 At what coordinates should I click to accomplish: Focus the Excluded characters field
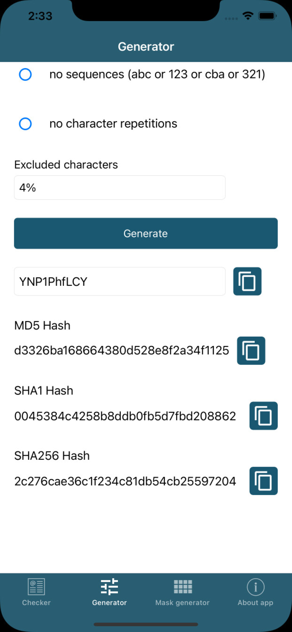(x=120, y=187)
